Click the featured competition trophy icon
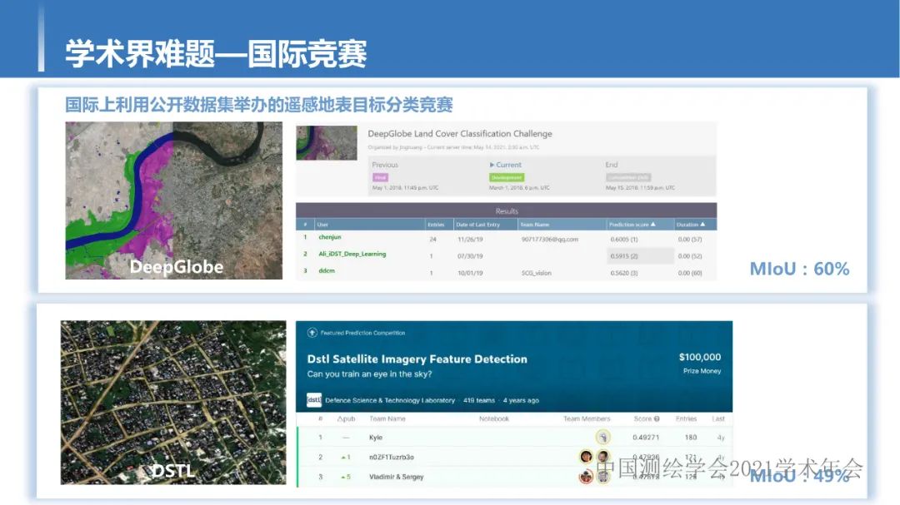 312,333
